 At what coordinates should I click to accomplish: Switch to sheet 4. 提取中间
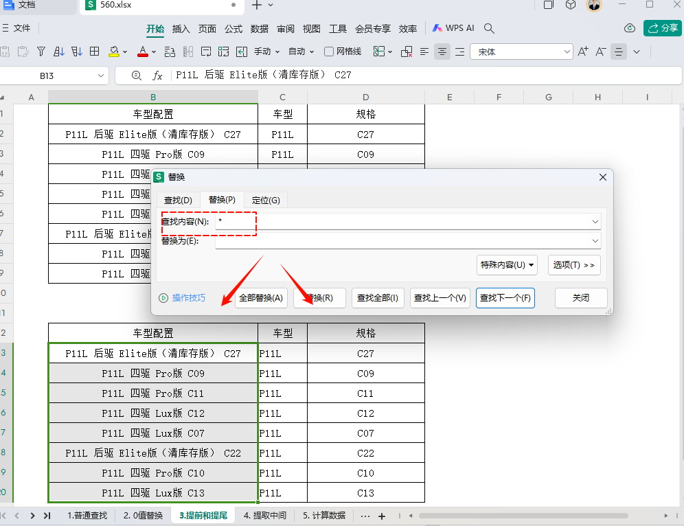pyautogui.click(x=265, y=516)
